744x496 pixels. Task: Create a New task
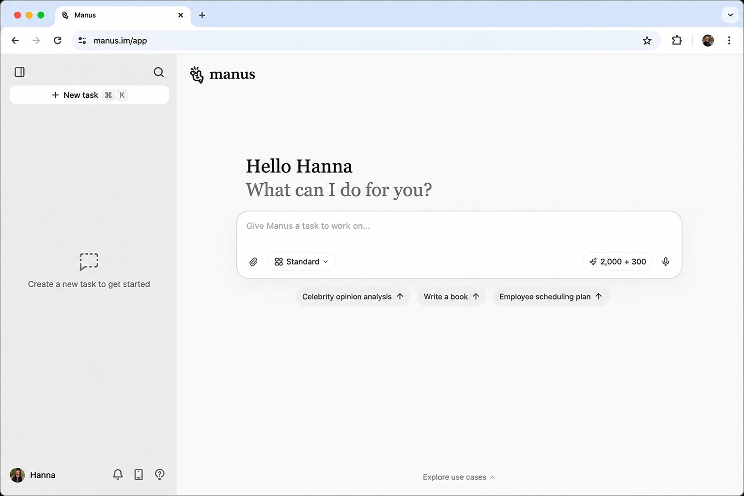[x=89, y=95]
